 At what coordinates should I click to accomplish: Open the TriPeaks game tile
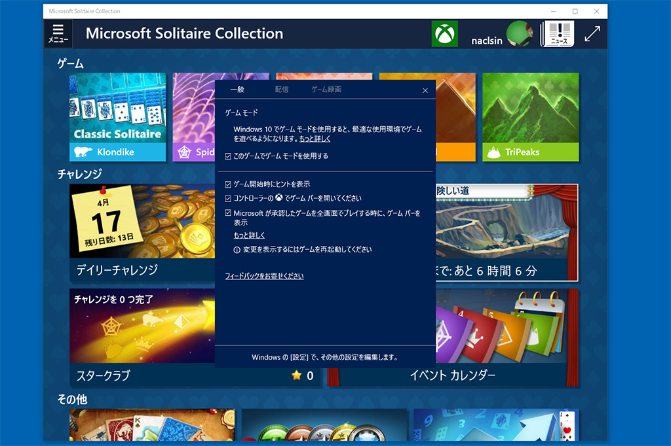coord(531,117)
